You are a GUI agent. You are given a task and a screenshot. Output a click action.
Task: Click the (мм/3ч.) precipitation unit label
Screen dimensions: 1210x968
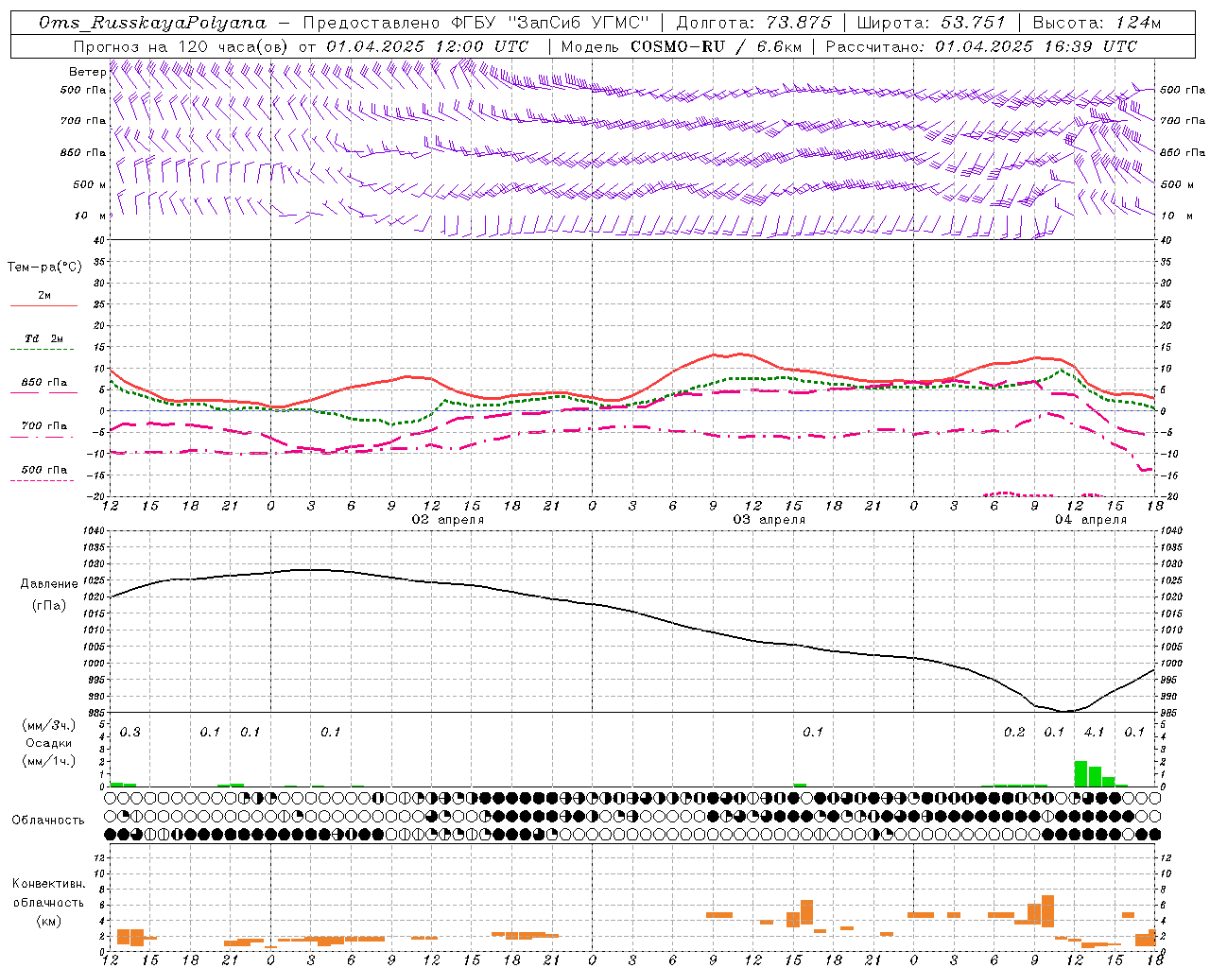coord(49,726)
